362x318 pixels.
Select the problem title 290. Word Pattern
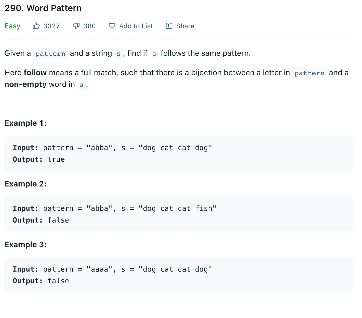(43, 8)
